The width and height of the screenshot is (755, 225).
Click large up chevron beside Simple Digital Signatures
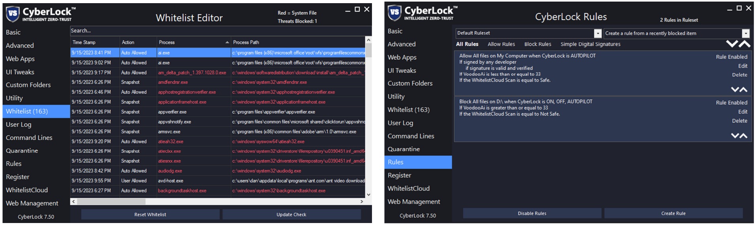745,44
